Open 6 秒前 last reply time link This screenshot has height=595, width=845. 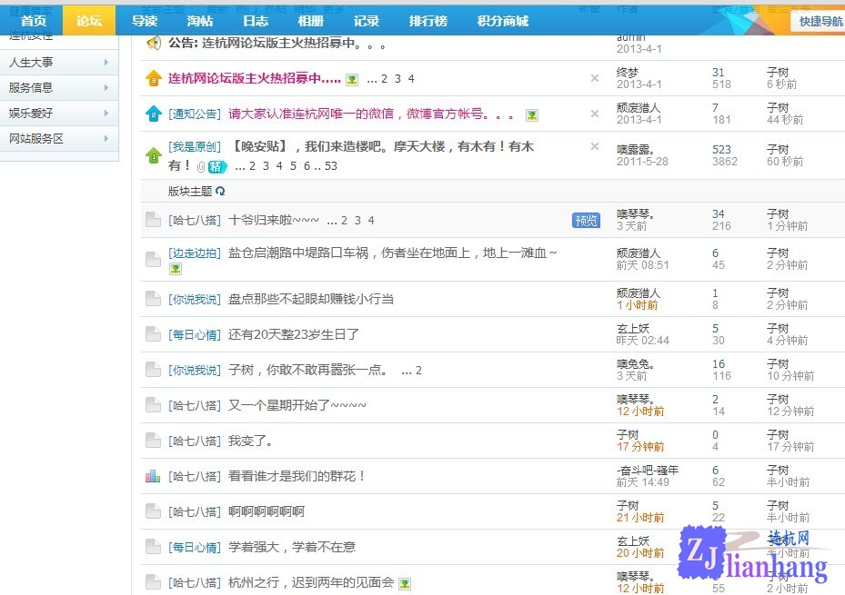pos(781,84)
